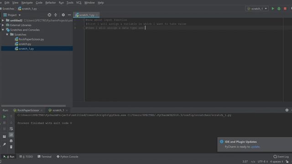Collapse all tree nodes in Project panel
292x164 pixels.
point(56,15)
